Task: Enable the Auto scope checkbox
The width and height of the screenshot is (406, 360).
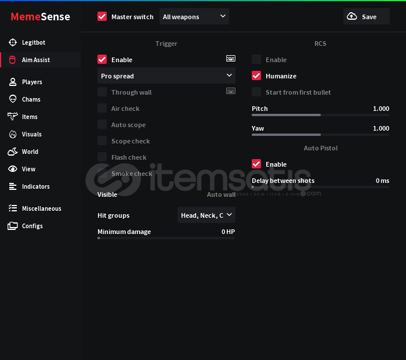Action: click(x=102, y=124)
